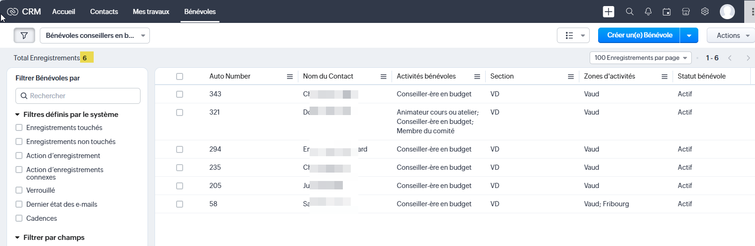The width and height of the screenshot is (755, 246).
Task: Click the search magnifier icon in top bar
Action: coord(629,12)
